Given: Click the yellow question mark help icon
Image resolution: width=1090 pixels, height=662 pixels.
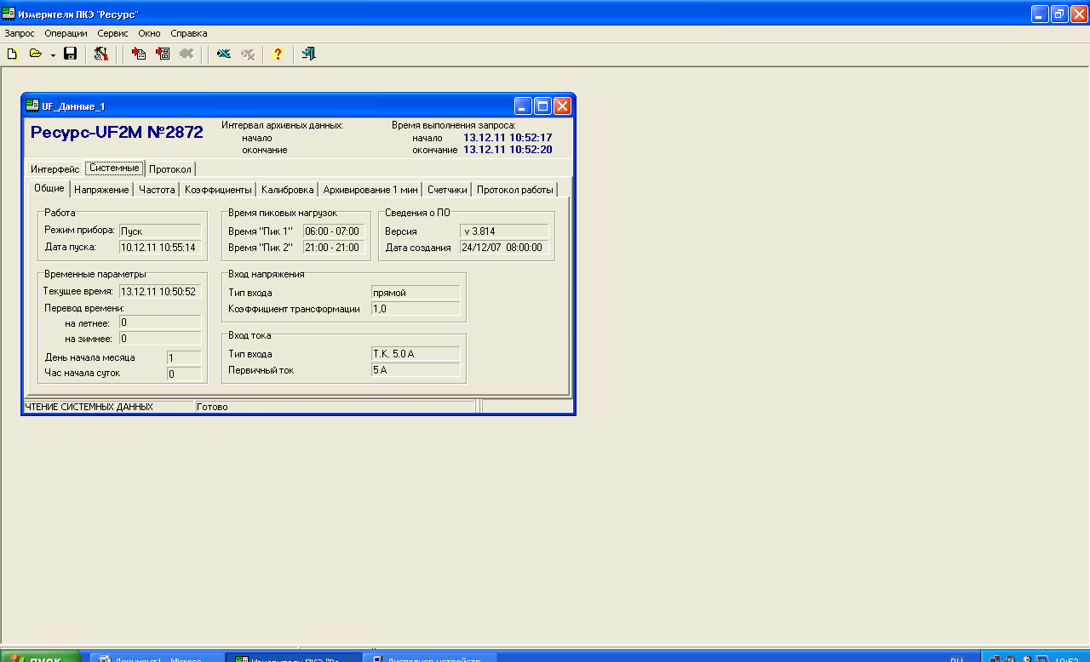Looking at the screenshot, I should pos(278,54).
